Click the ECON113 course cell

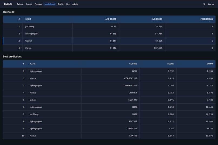pyautogui.click(x=133, y=100)
